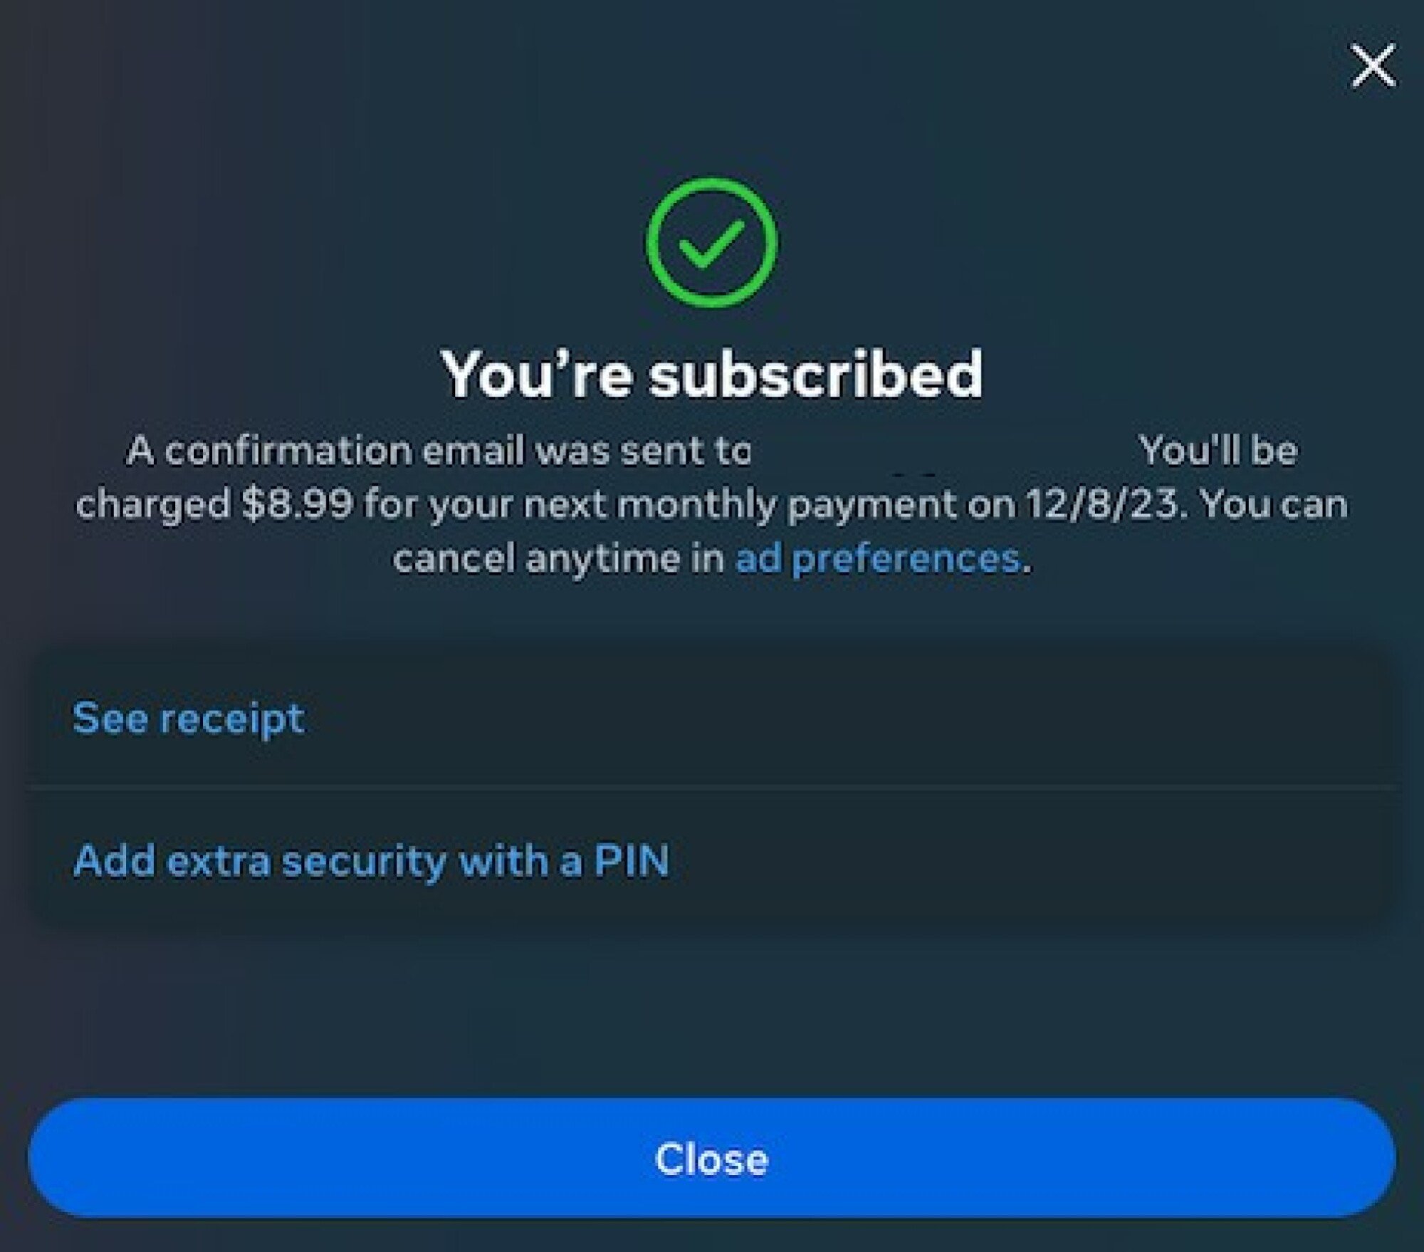Click the green checkmark success icon

(711, 243)
